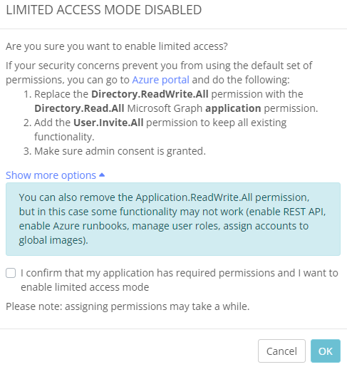Collapse the Show more options section
This screenshot has height=367, width=347.
pyautogui.click(x=55, y=175)
